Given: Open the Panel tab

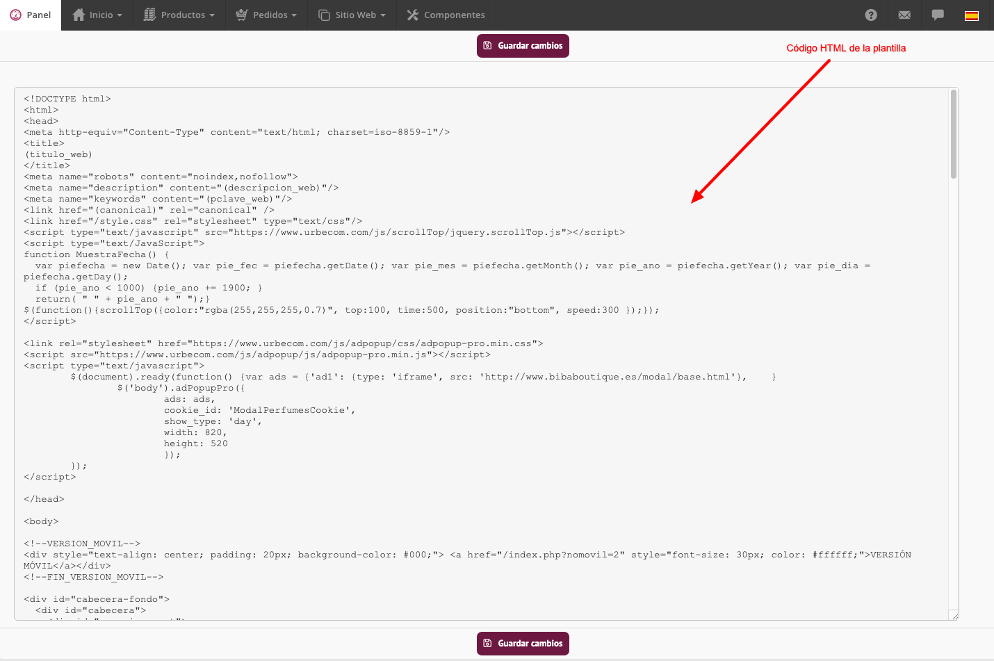Looking at the screenshot, I should [31, 15].
